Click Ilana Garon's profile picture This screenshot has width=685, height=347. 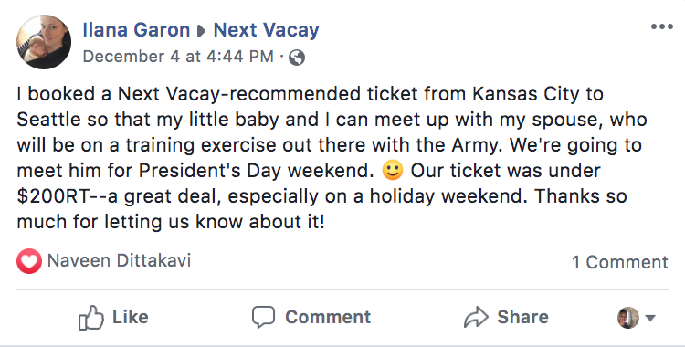pyautogui.click(x=44, y=42)
